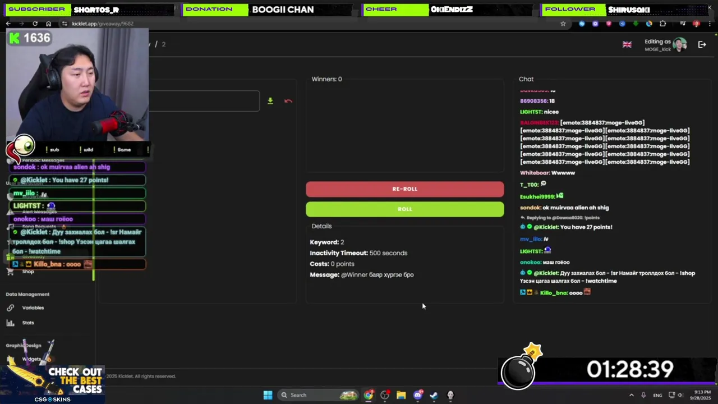Open site information icon in address bar
The width and height of the screenshot is (718, 404).
click(65, 24)
